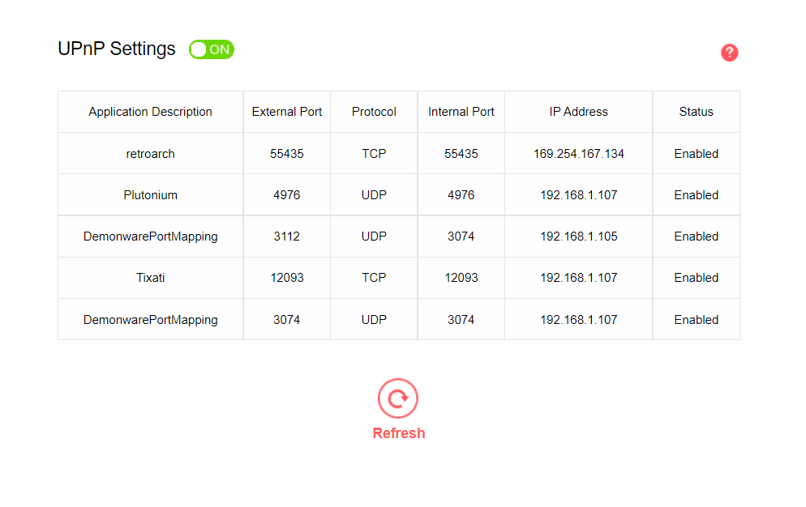Click the circular Refresh arrow icon
The image size is (806, 507).
[398, 398]
